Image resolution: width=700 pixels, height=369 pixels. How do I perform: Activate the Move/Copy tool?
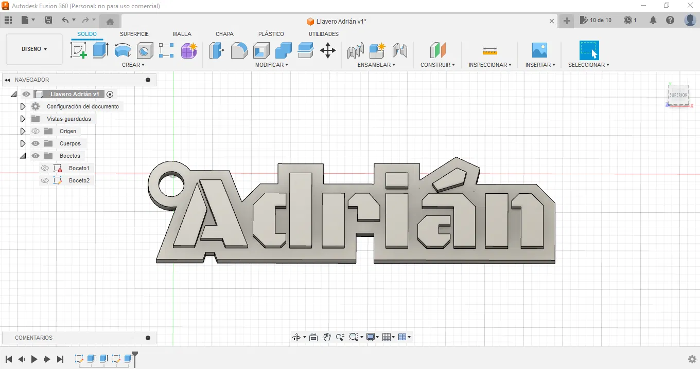(328, 50)
